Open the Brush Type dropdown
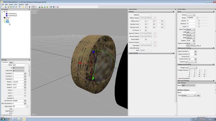 [x=191, y=29]
